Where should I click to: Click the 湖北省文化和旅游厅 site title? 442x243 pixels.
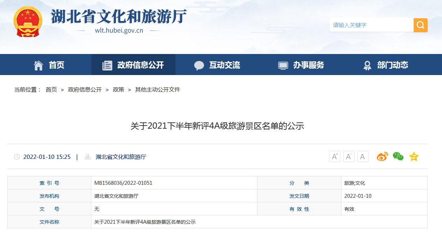119,17
